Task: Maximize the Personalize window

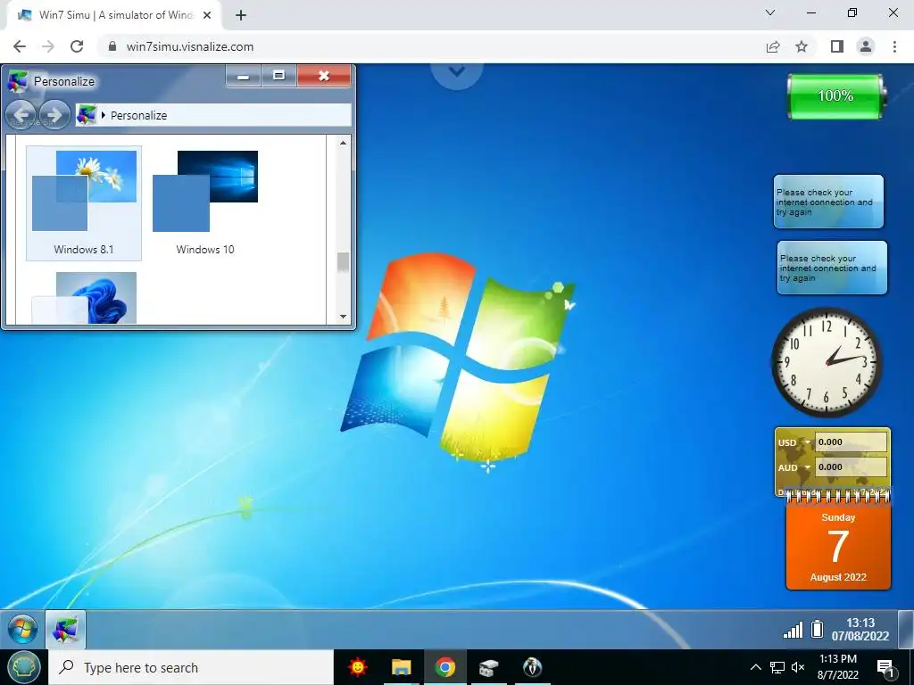Action: (278, 77)
